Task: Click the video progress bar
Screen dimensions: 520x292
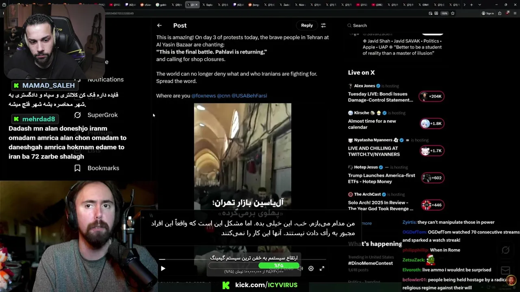Action: click(243, 259)
